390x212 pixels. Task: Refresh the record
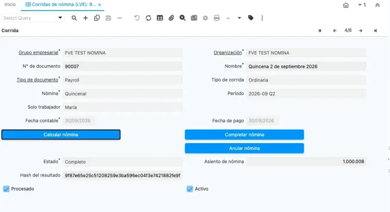click(x=148, y=18)
